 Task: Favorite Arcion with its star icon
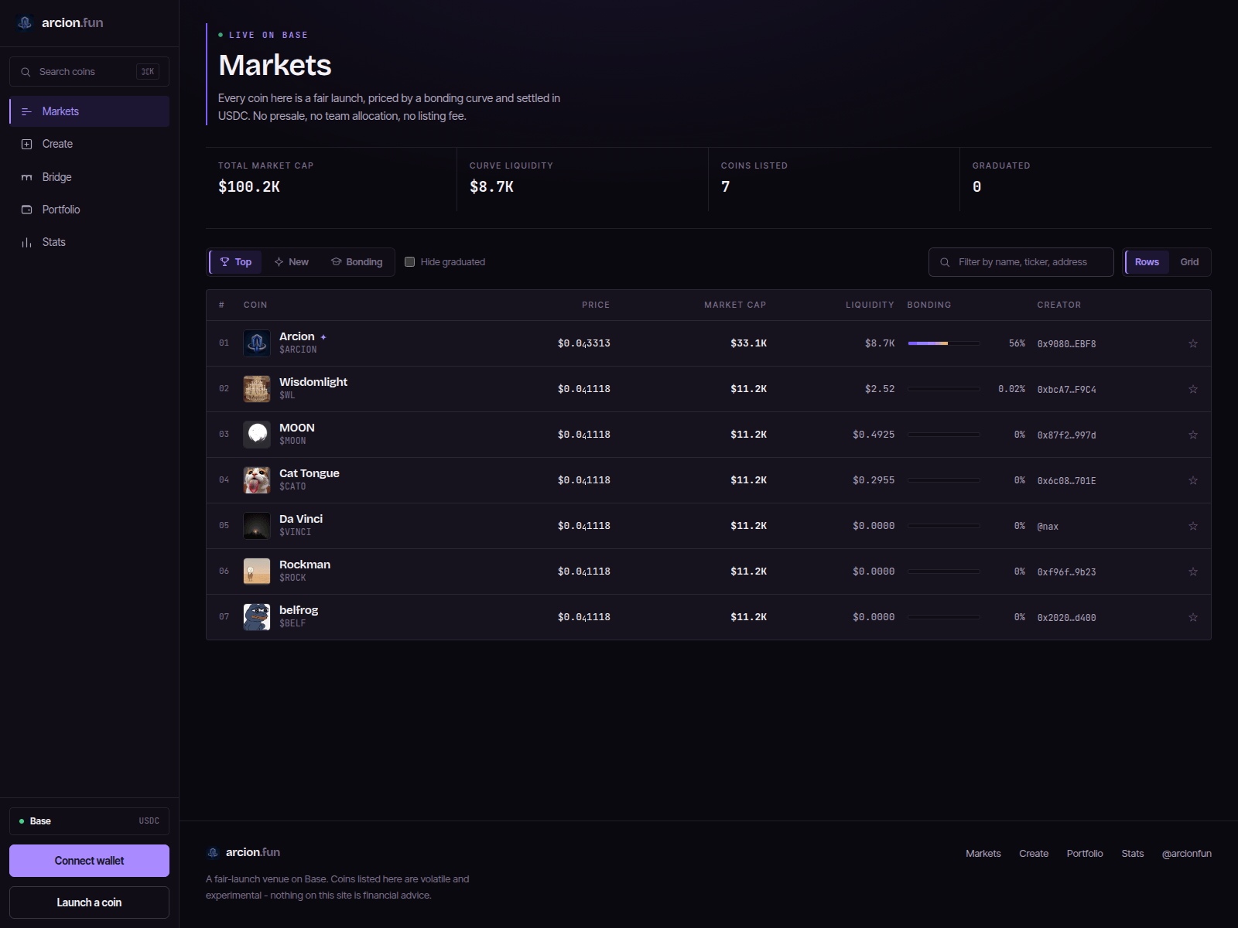coord(1193,343)
